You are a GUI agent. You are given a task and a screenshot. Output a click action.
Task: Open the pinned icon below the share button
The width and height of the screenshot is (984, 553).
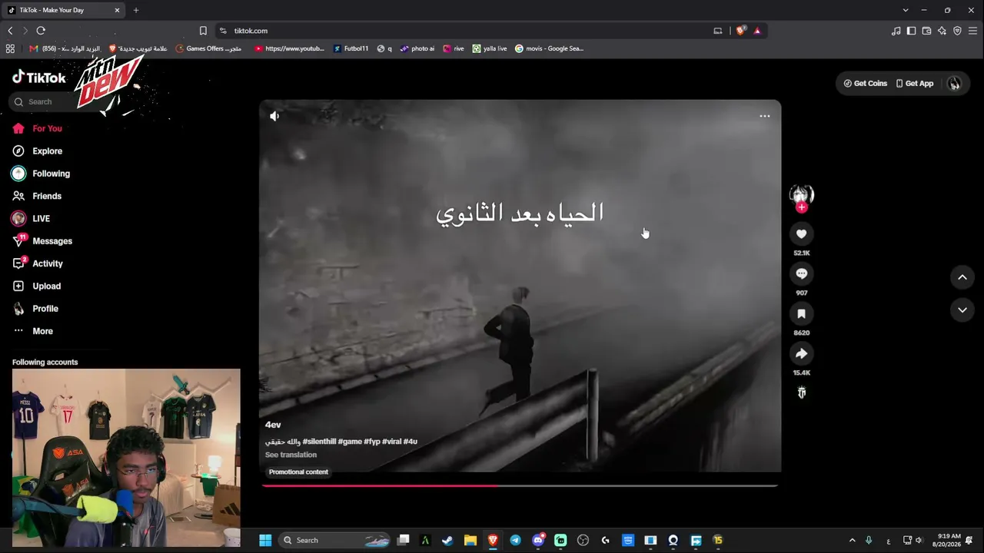[x=801, y=393]
